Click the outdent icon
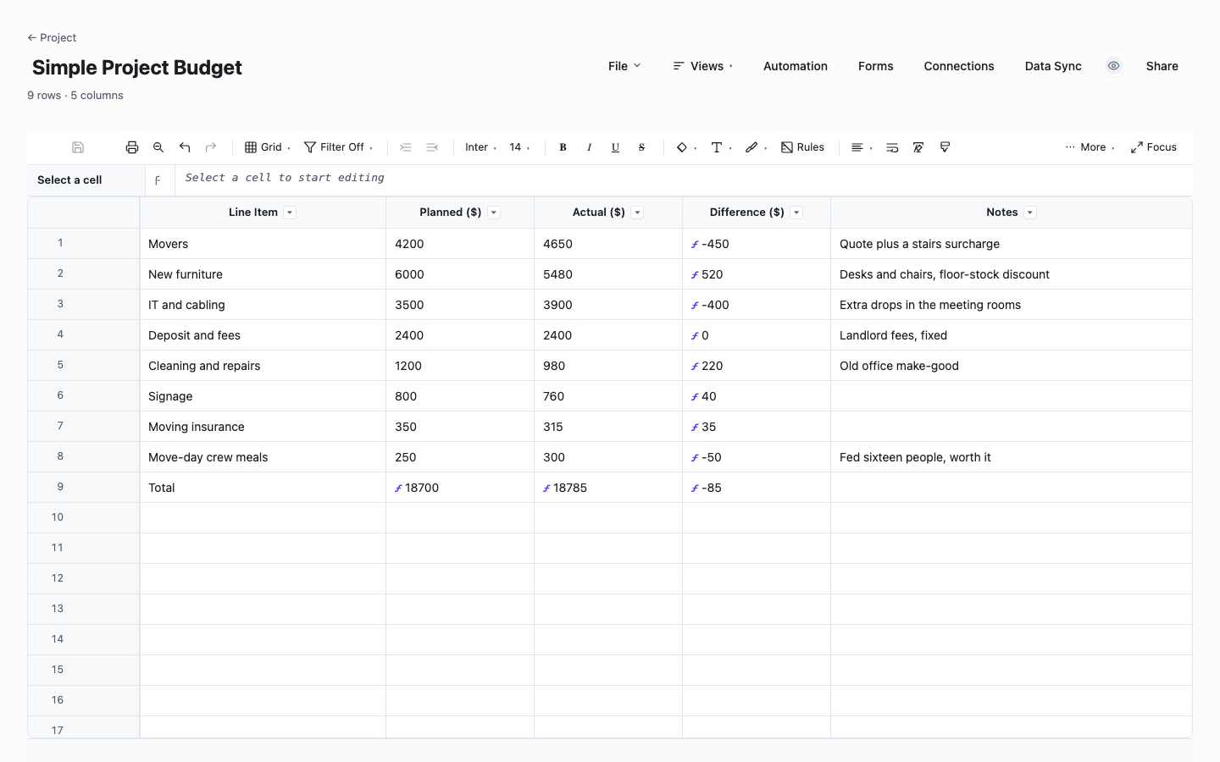The height and width of the screenshot is (762, 1220). [x=432, y=147]
